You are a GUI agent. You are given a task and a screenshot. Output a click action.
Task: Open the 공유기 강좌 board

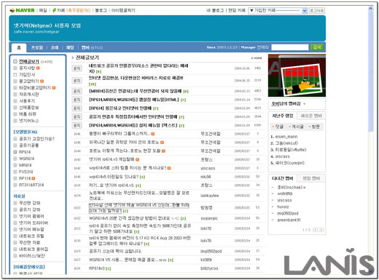[30, 209]
